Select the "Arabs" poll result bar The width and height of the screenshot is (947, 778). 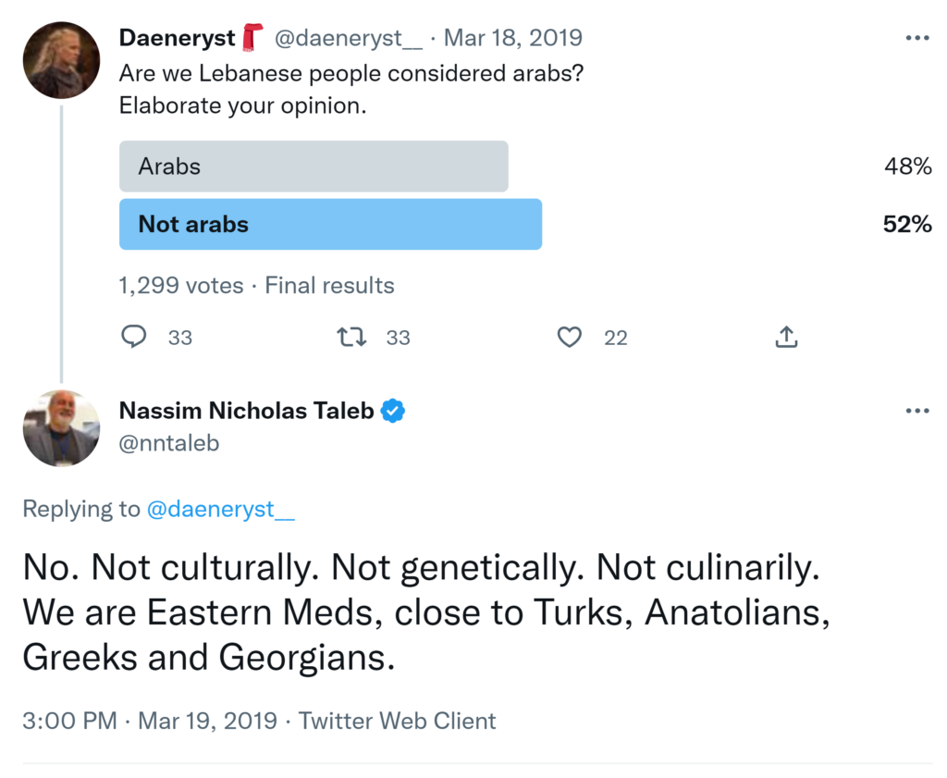click(314, 167)
